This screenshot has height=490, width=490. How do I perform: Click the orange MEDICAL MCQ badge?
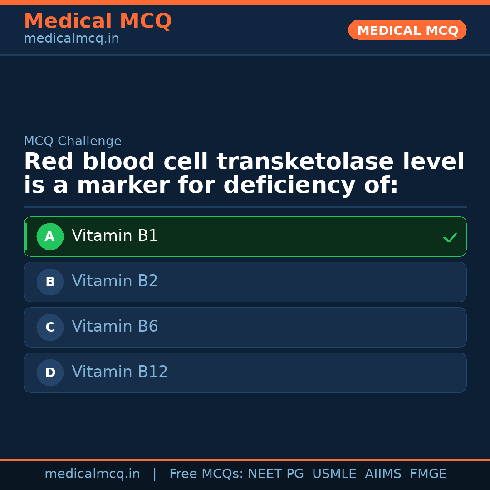[407, 30]
